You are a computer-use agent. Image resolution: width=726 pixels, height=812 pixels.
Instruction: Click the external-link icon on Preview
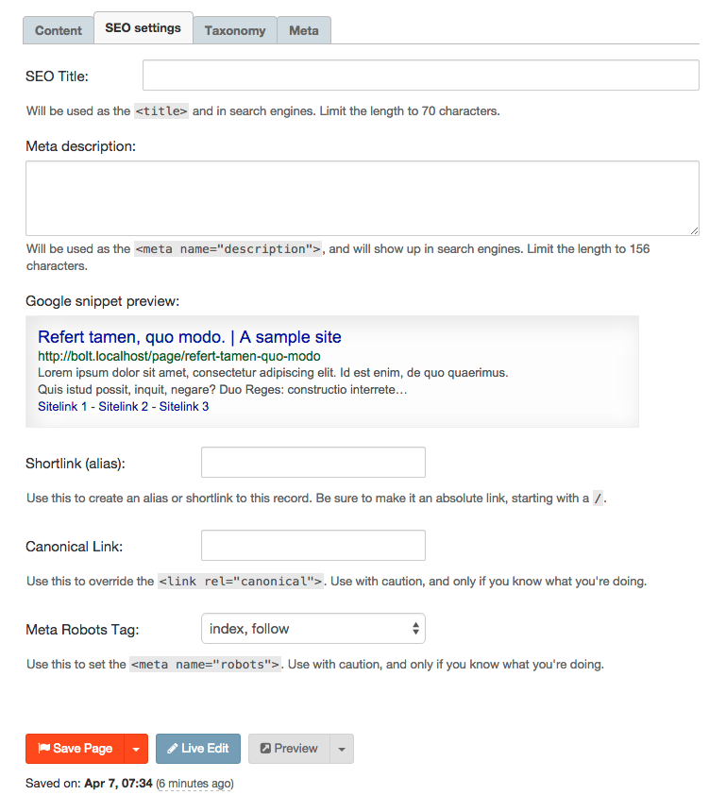[265, 749]
